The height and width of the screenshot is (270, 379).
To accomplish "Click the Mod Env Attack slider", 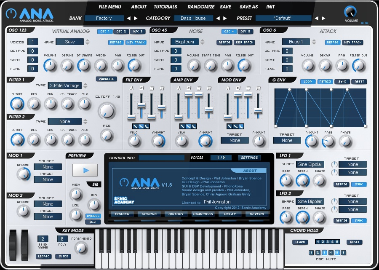I will point(227,118).
